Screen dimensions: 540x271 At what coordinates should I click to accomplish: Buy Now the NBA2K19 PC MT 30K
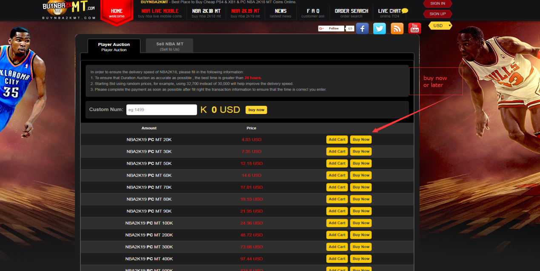coord(361,151)
